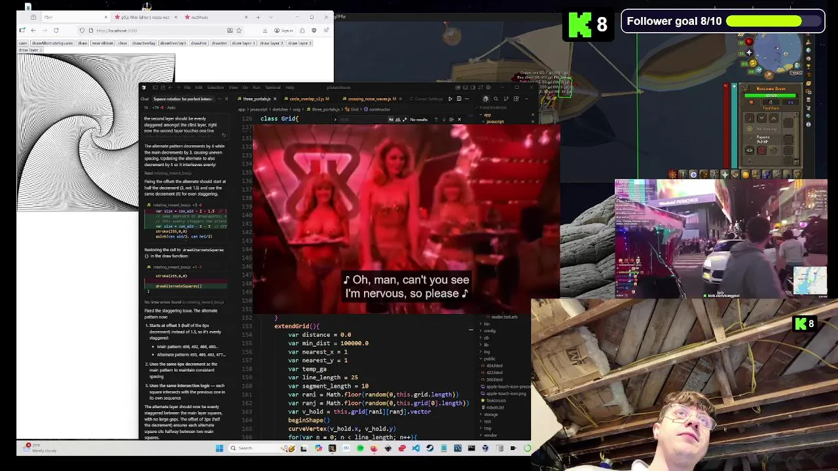Image resolution: width=838 pixels, height=471 pixels.
Task: Expand the vendor folder in the explorer
Action: [490, 435]
